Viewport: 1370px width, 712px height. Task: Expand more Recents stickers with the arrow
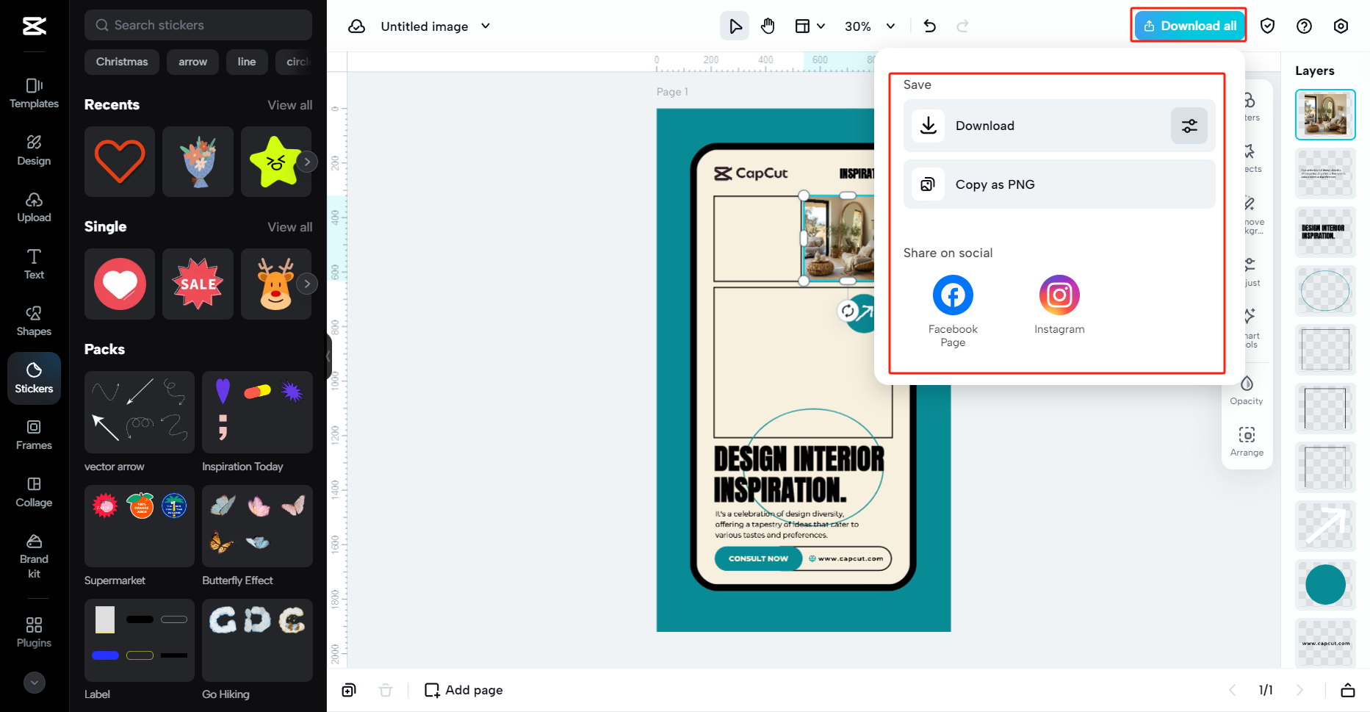point(307,162)
